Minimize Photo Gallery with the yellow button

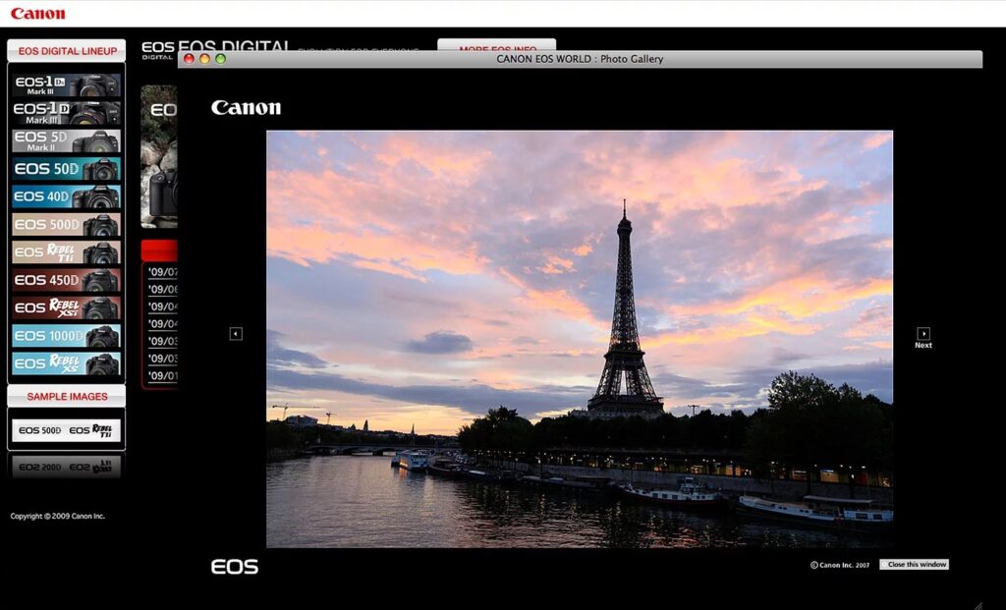[204, 59]
